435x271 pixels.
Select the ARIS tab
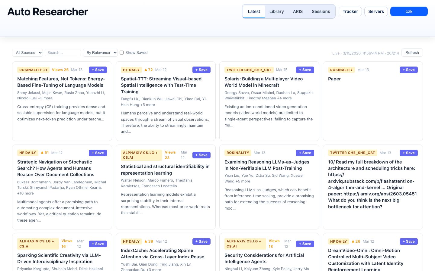[x=298, y=11]
